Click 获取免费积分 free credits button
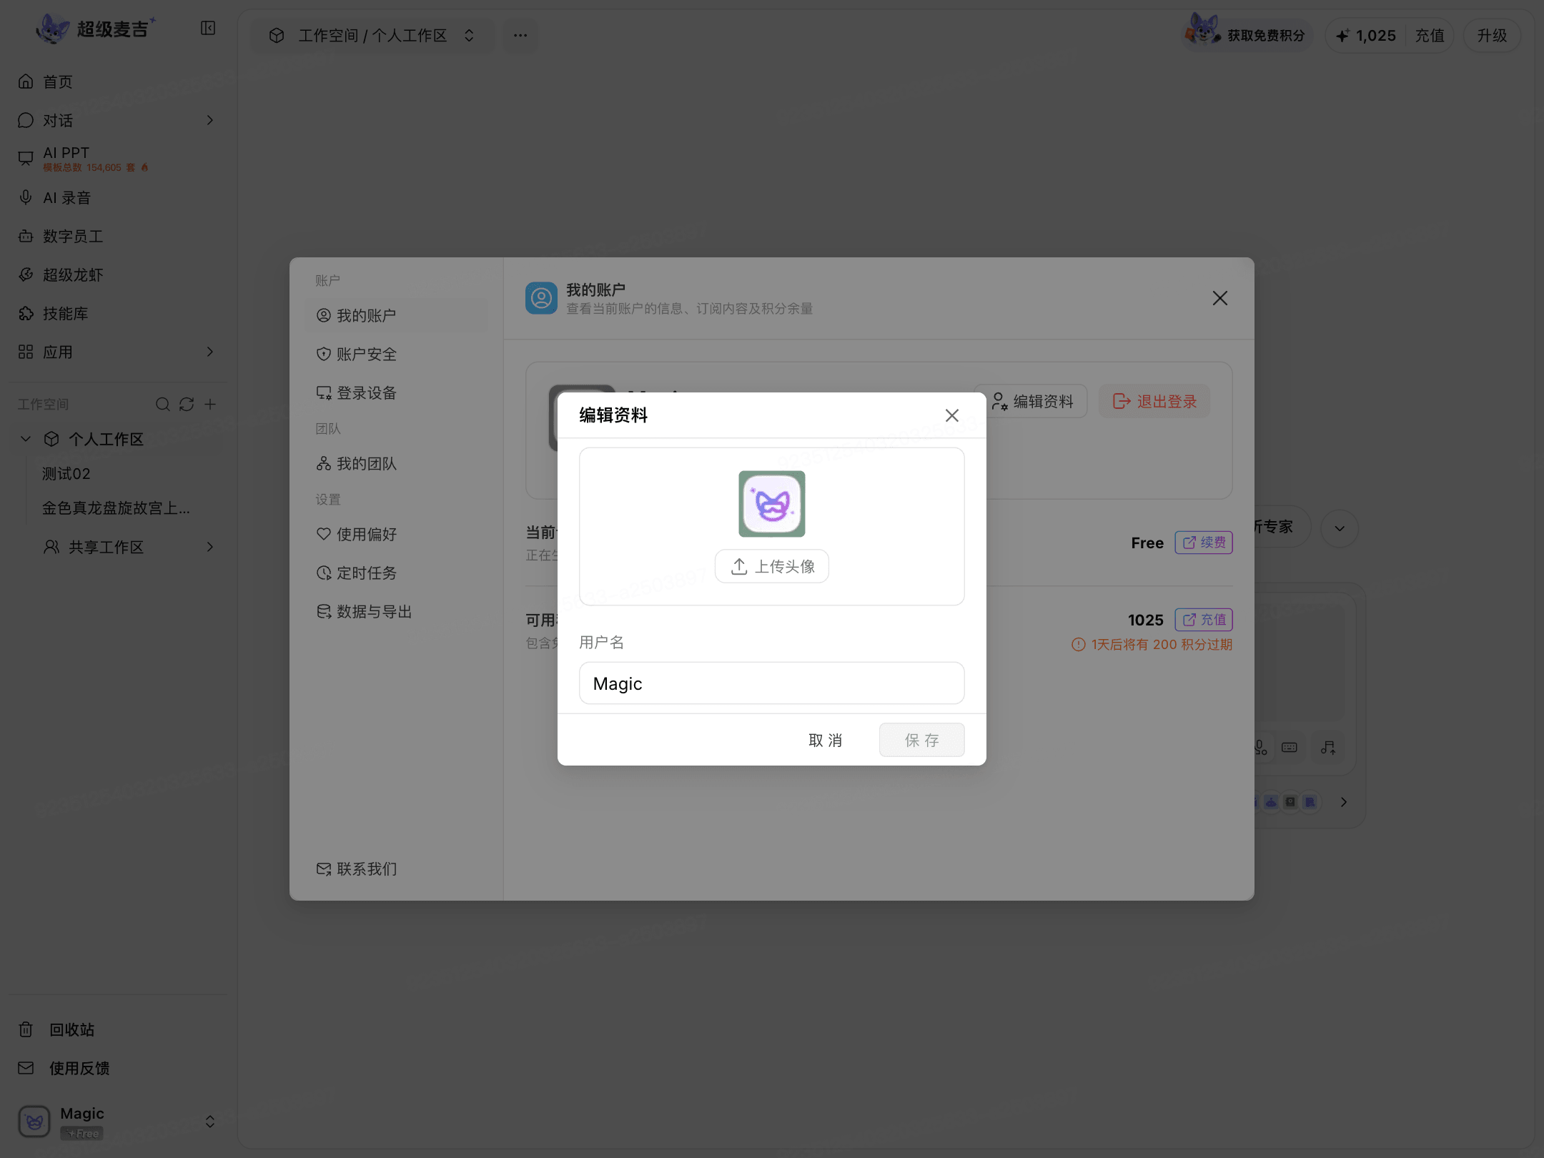This screenshot has width=1544, height=1158. [1247, 35]
